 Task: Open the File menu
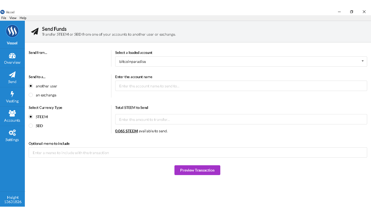coord(4,18)
